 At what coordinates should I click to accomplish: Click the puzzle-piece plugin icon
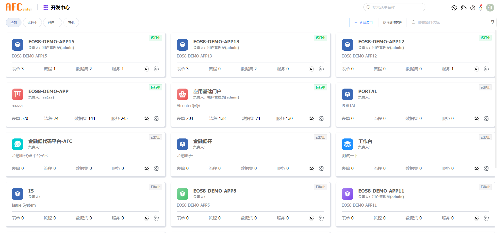(464, 8)
